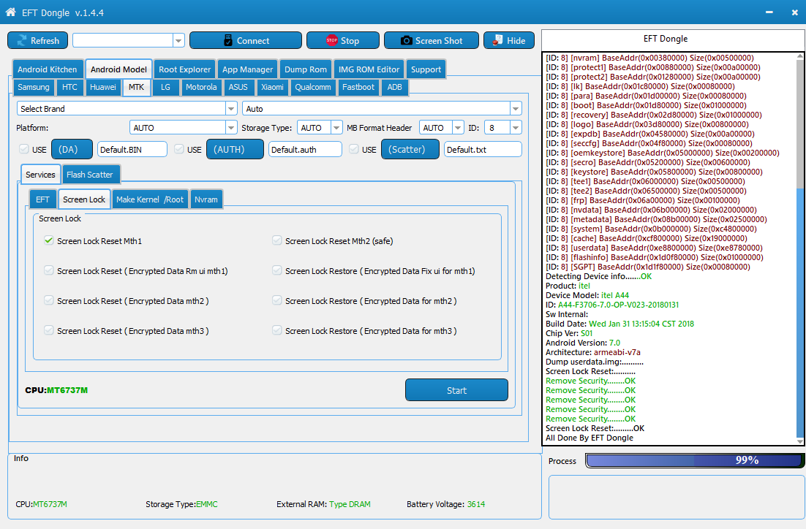Screen dimensions: 806x529
Task: Check USE box for DA file
Action: point(23,149)
